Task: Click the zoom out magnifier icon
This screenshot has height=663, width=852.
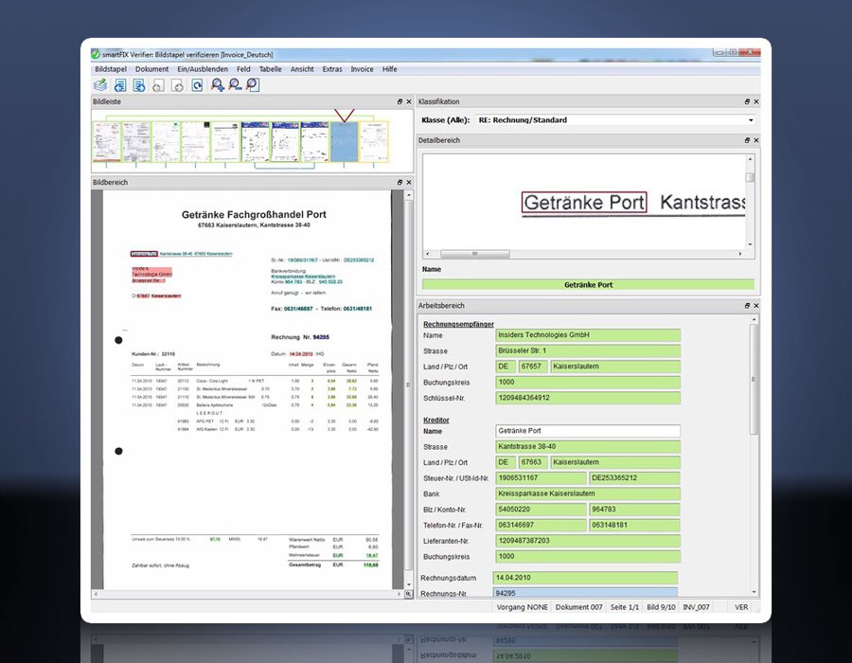Action: pos(235,85)
